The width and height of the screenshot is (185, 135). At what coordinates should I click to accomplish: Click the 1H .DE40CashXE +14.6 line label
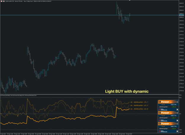pyautogui.click(x=139, y=109)
